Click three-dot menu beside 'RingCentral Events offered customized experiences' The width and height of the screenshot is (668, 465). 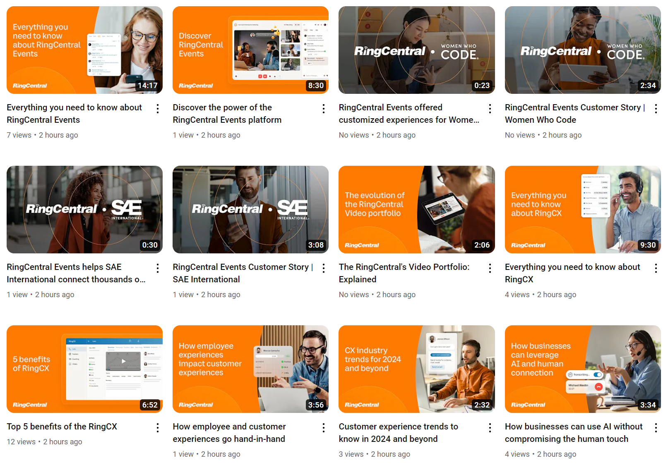(490, 109)
